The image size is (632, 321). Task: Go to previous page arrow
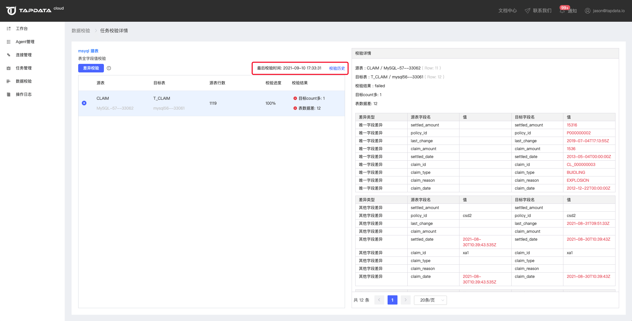click(x=379, y=300)
